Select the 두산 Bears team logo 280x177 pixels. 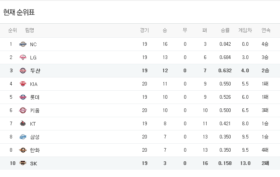(x=23, y=71)
